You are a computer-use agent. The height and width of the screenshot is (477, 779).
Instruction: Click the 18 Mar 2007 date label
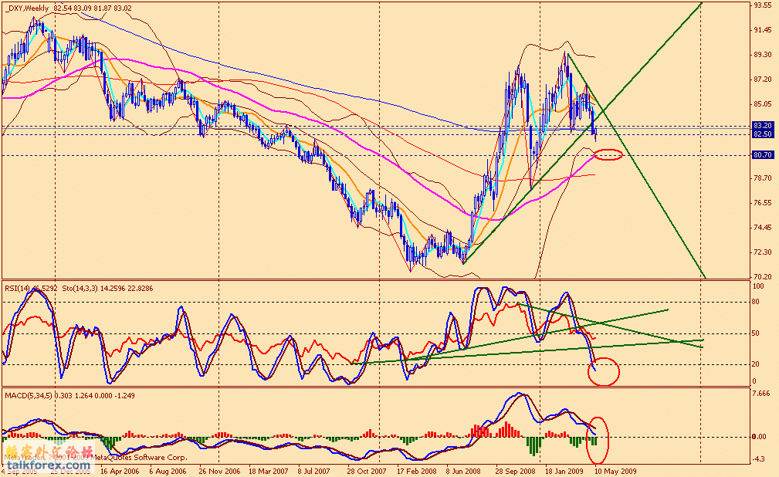(268, 471)
